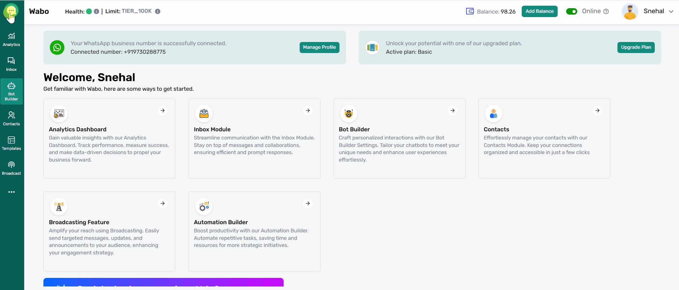Click the Manage Profile button
Viewport: 679px width, 290px height.
click(x=319, y=47)
